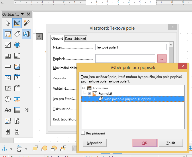
Task: Click the Popisek input field
Action: 126,59
